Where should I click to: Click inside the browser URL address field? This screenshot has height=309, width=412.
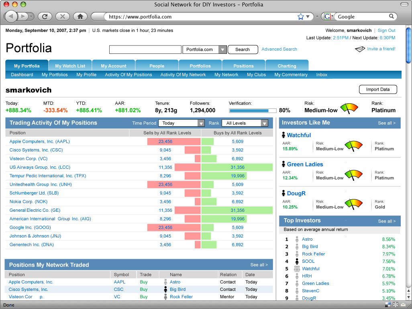[x=181, y=17]
